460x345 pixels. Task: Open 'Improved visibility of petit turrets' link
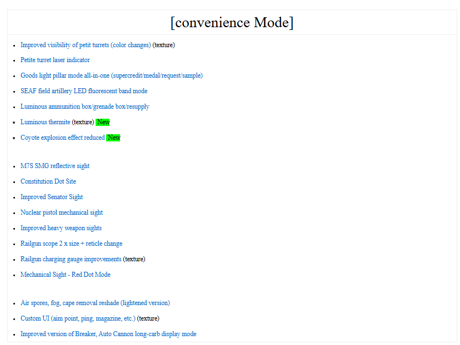[x=86, y=45]
